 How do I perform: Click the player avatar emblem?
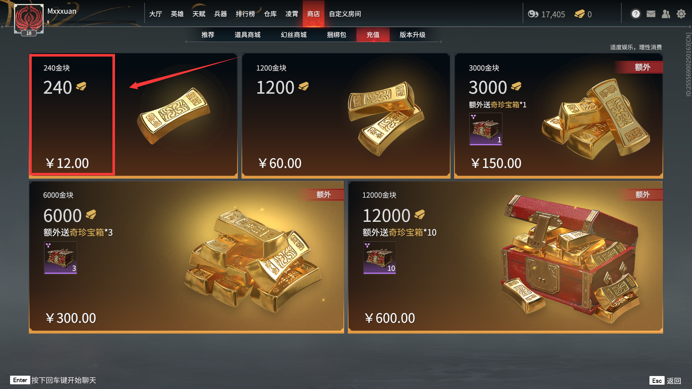[29, 18]
